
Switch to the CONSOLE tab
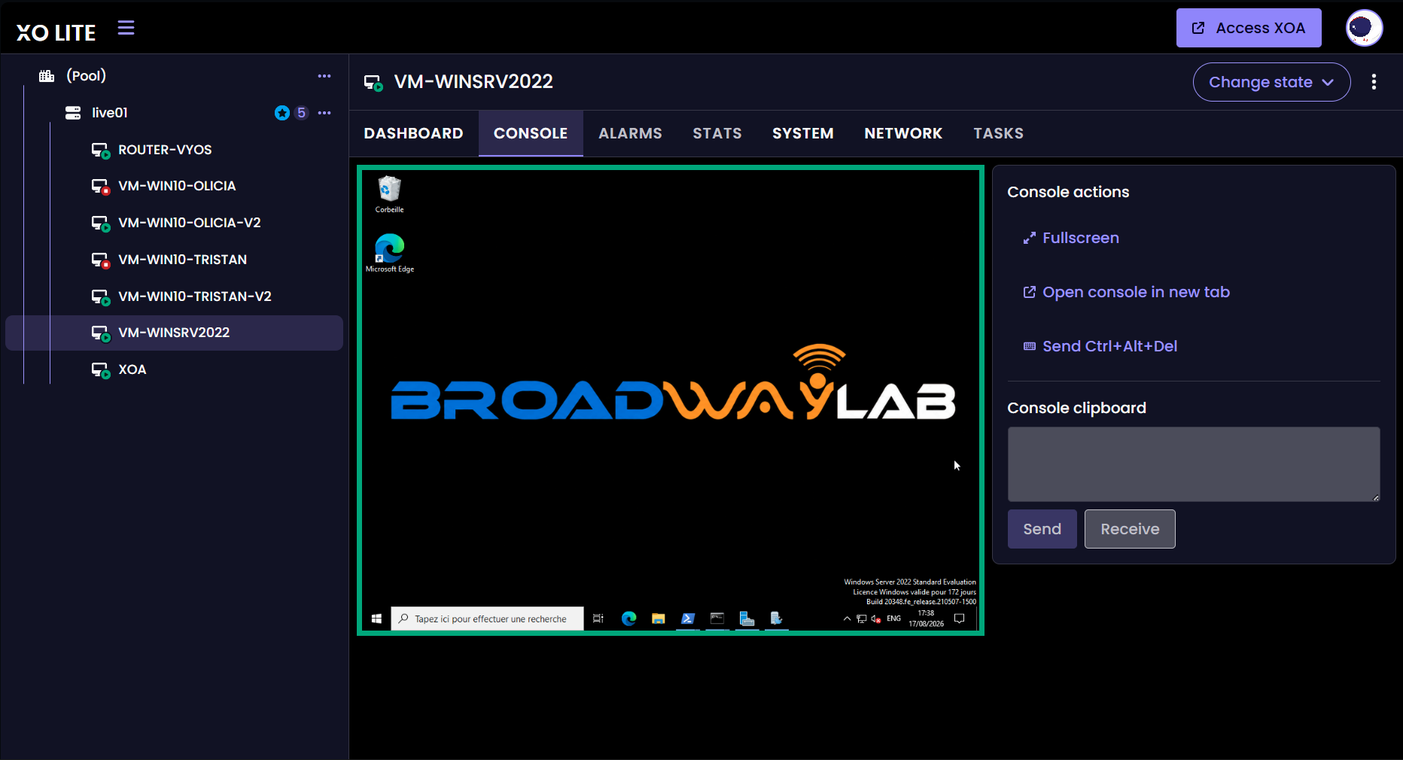pyautogui.click(x=531, y=133)
